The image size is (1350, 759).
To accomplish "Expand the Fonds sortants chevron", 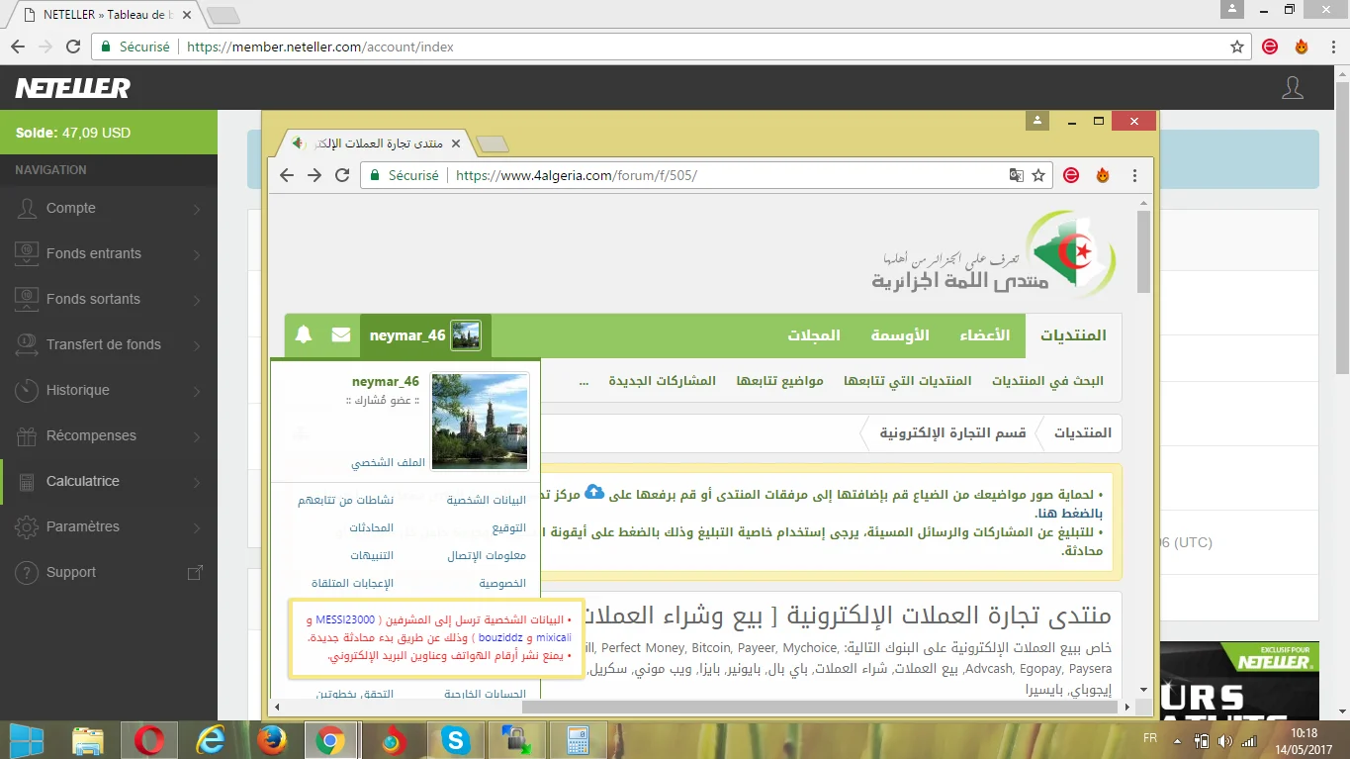I will (x=197, y=300).
